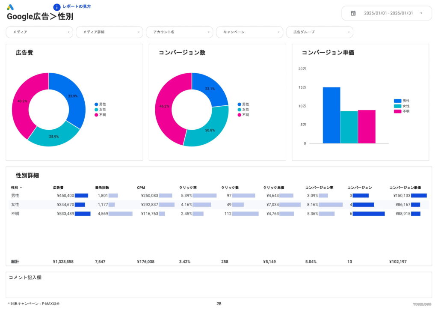Viewport: 438px width, 310px height.
Task: Toggle the 男性 series in the コンバージョン数 legend
Action: click(x=239, y=104)
